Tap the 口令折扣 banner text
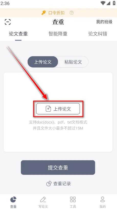The image size is (117, 209). click(56, 13)
